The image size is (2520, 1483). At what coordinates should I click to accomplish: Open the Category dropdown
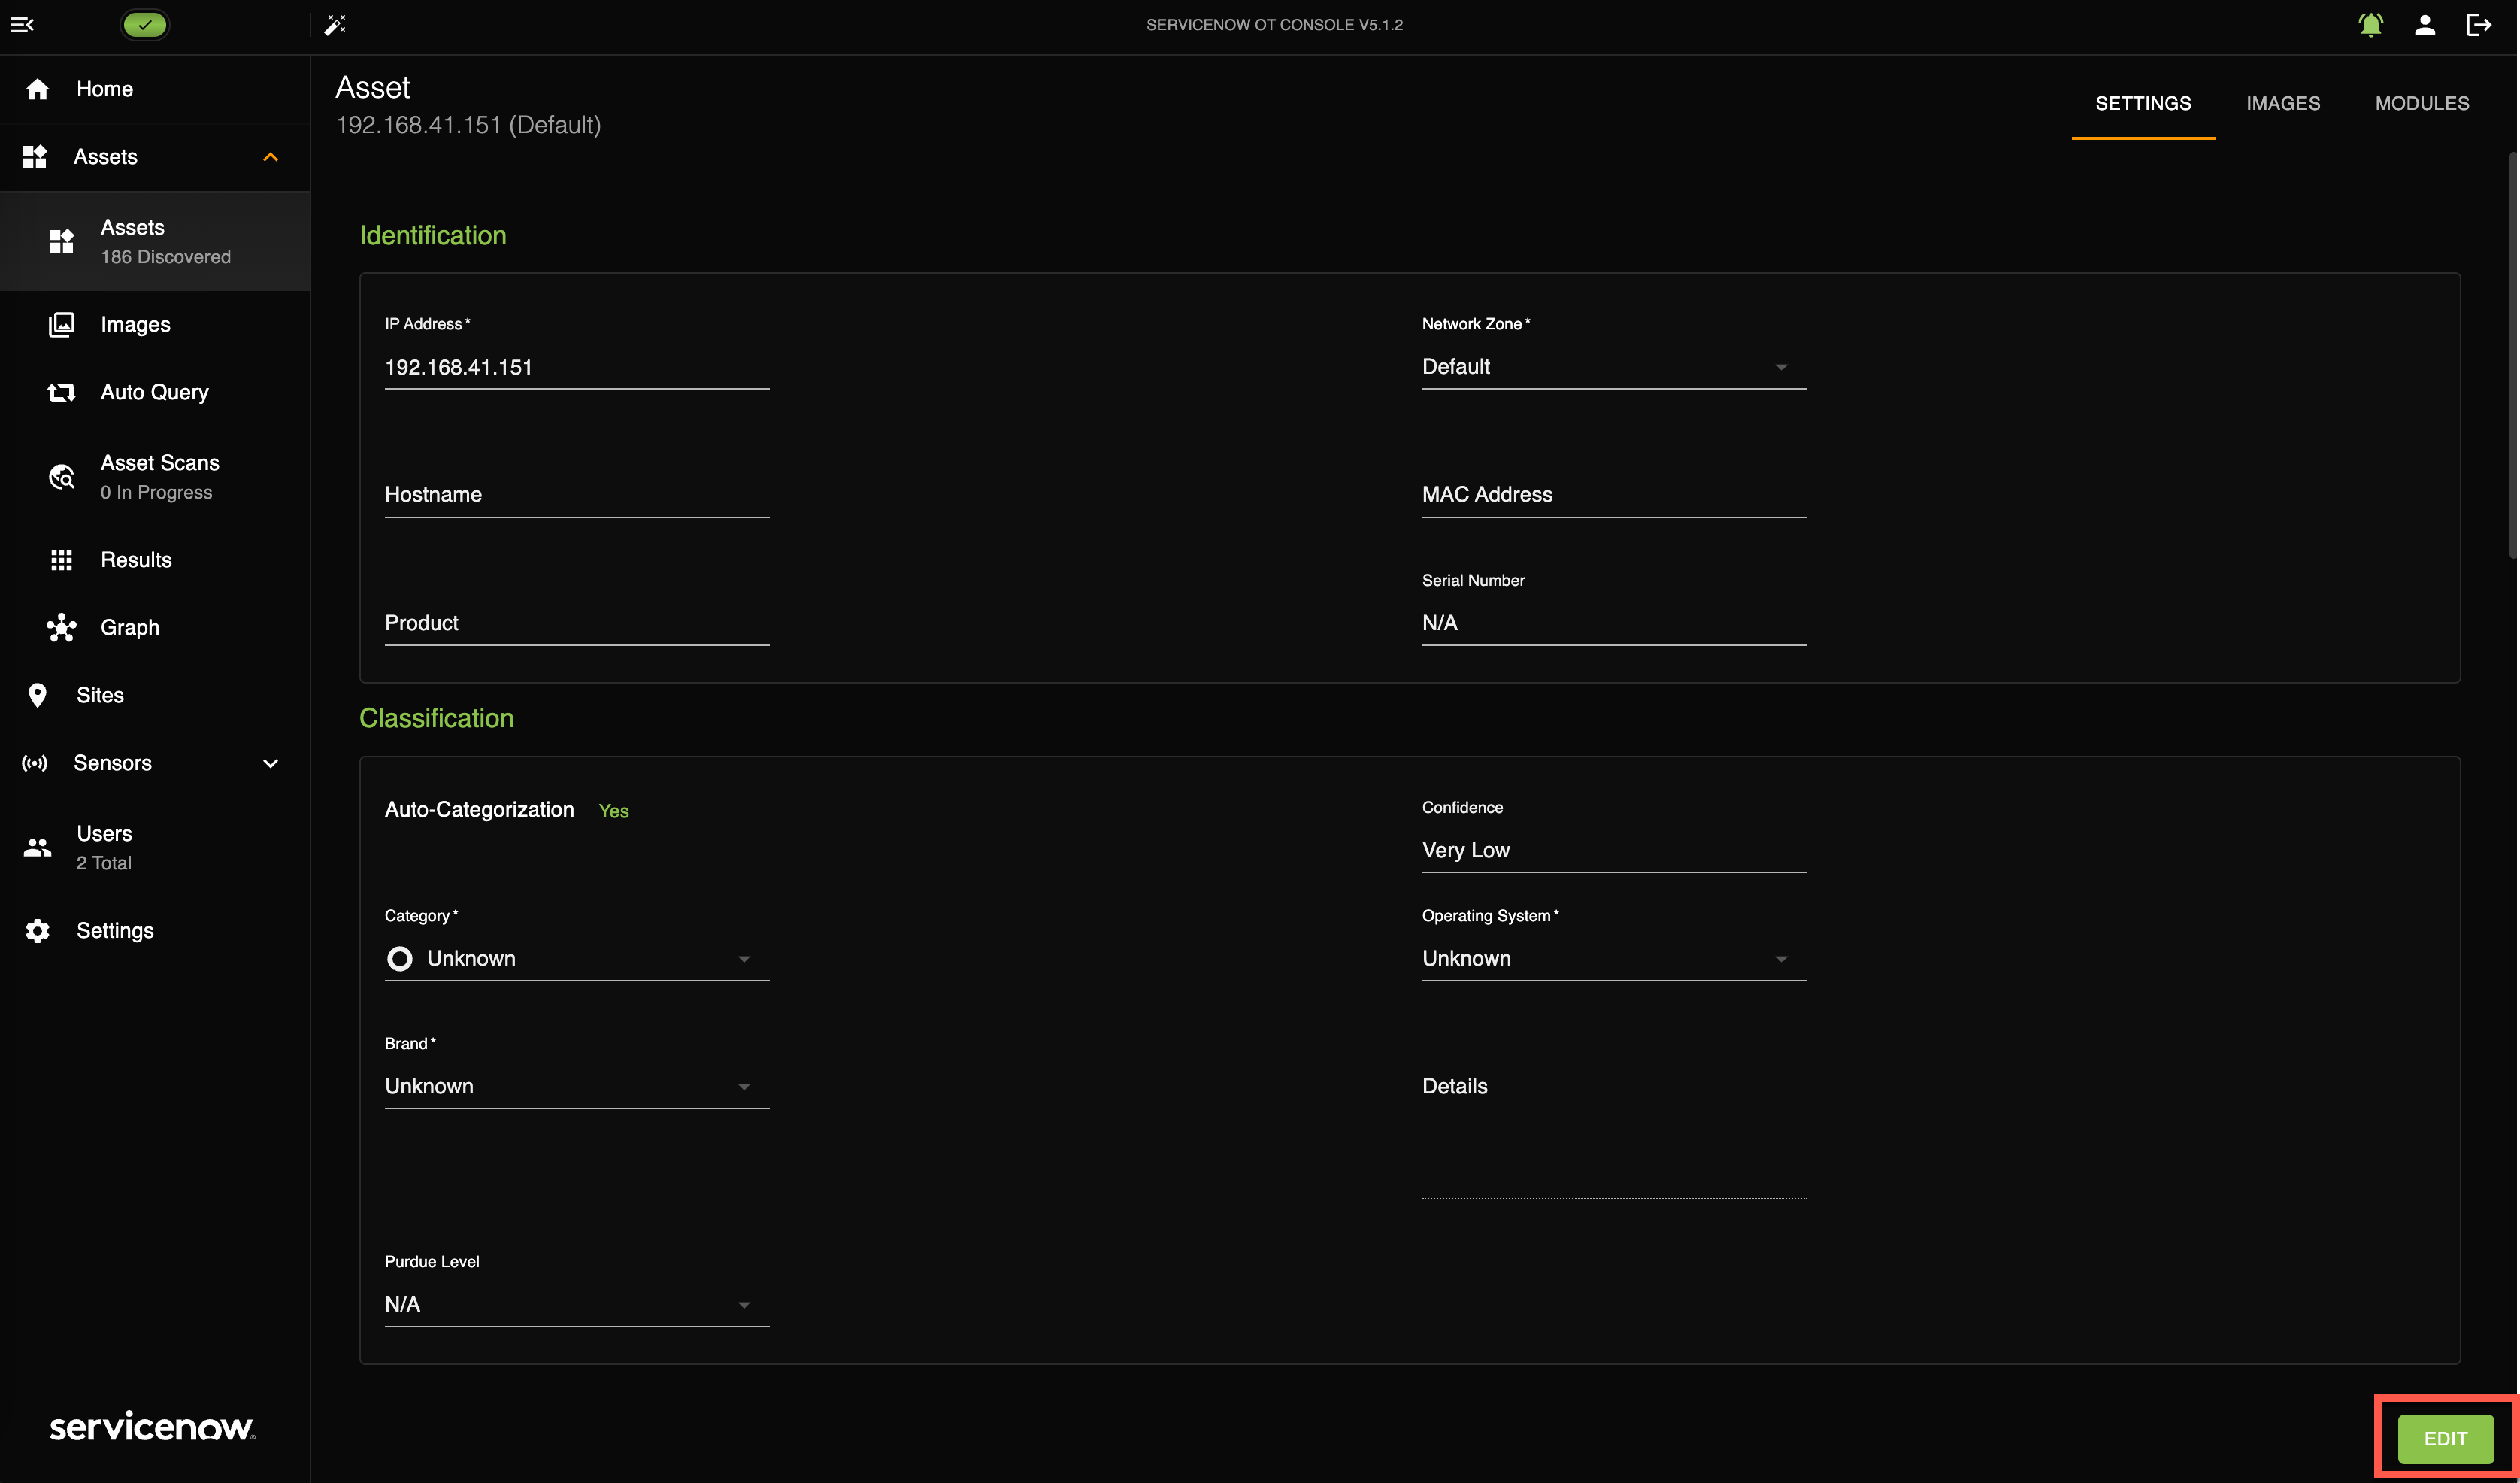[577, 958]
